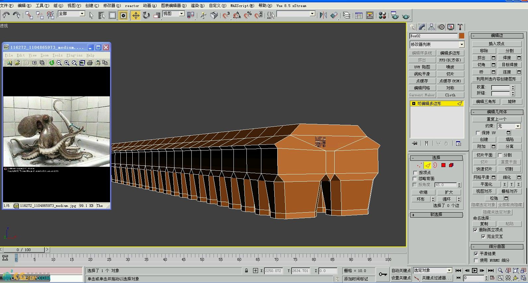Click the Undo arrow in main toolbar
The height and width of the screenshot is (283, 528).
click(x=6, y=15)
